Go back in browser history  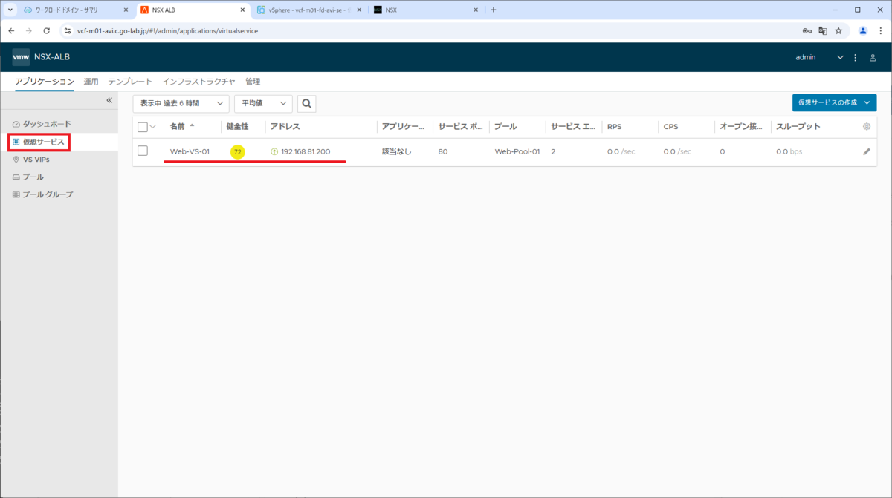pyautogui.click(x=11, y=31)
